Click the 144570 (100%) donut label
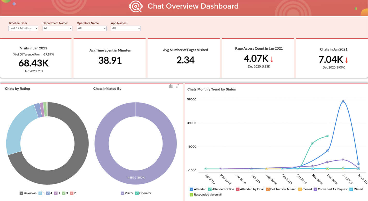368x201 pixels. 136,178
